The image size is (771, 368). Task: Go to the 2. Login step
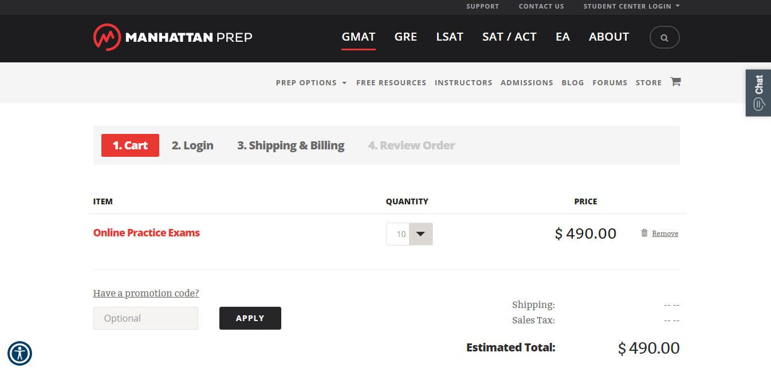(192, 145)
